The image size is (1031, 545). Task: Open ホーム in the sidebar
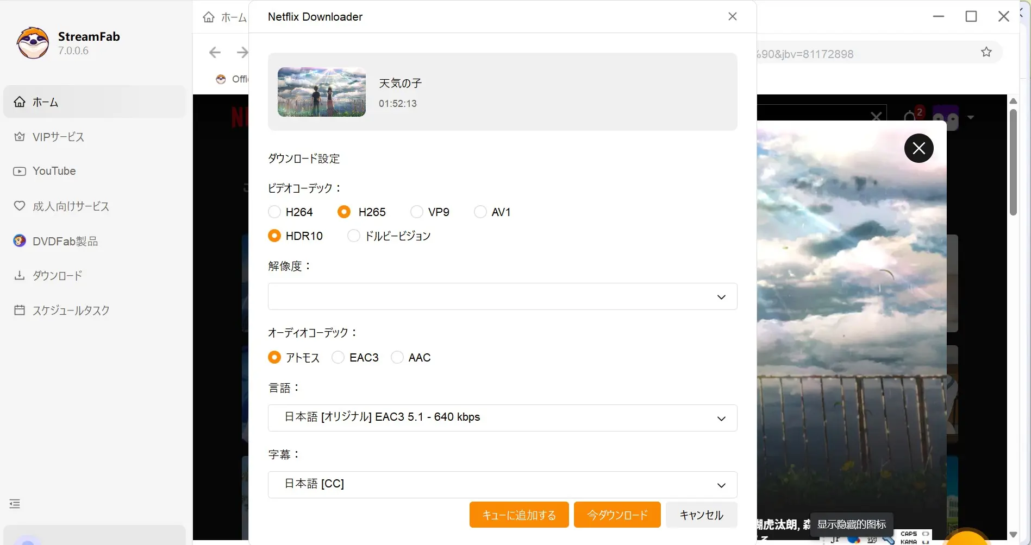pyautogui.click(x=95, y=102)
